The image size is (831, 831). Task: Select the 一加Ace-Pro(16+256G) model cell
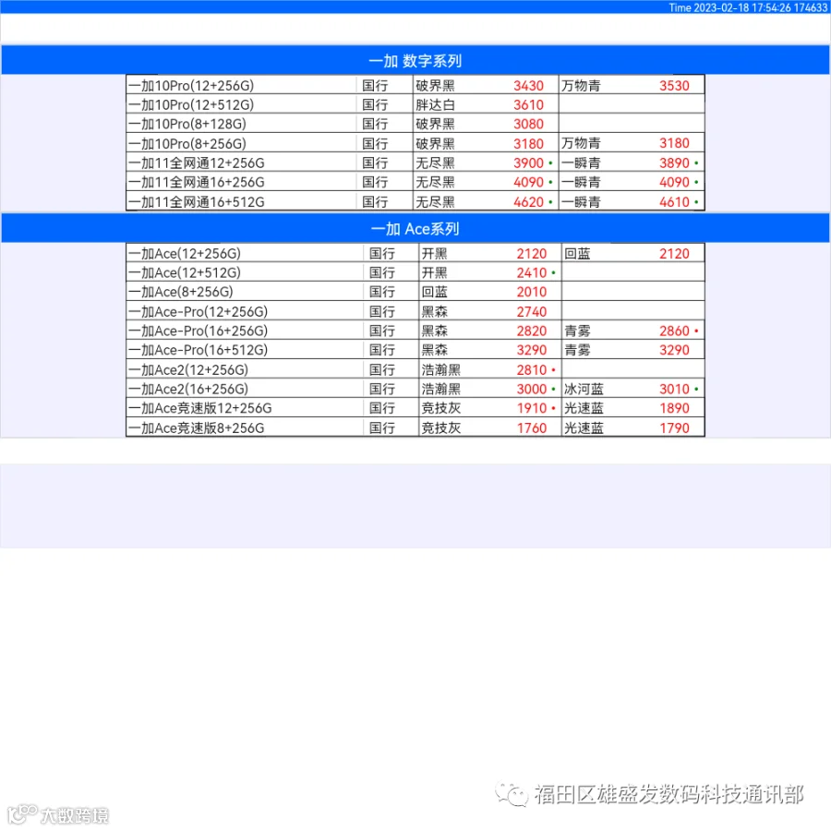[x=245, y=331]
